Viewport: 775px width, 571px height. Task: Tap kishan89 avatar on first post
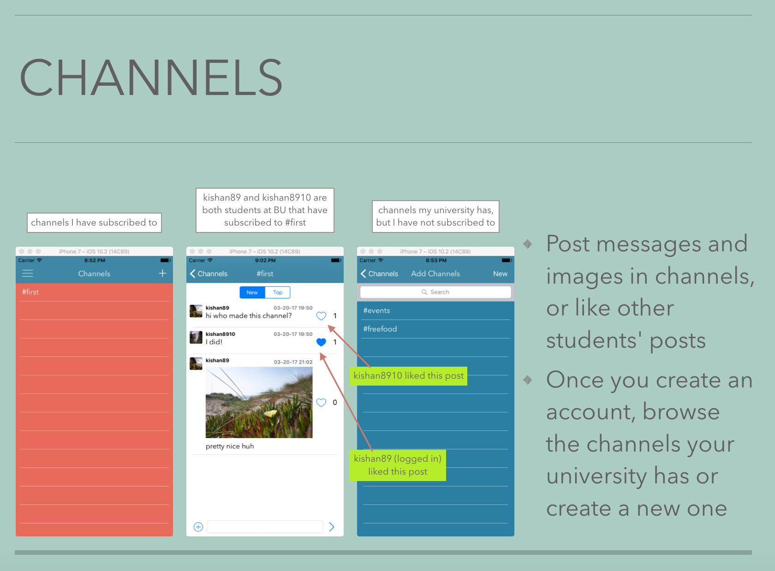click(x=196, y=311)
